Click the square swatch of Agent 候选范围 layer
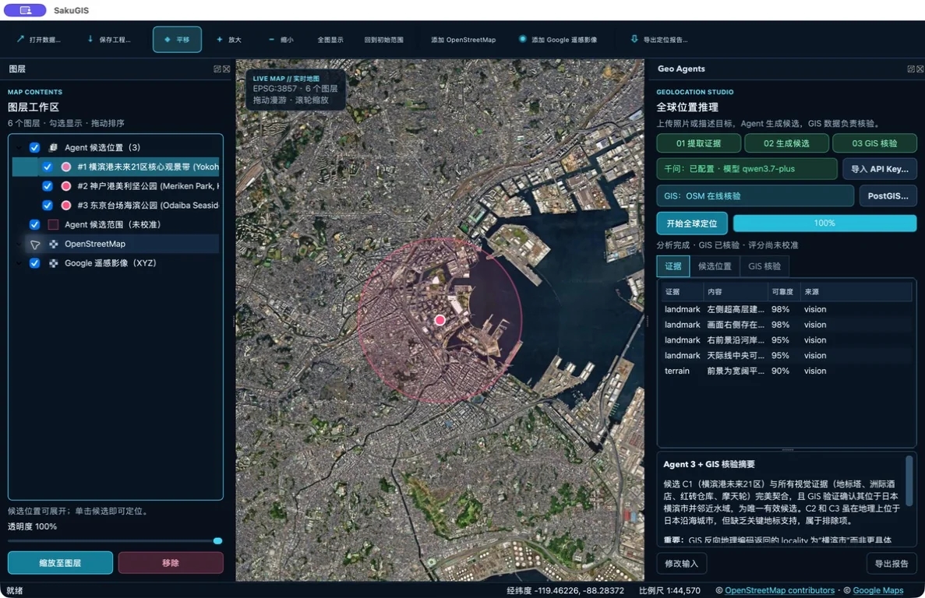The image size is (925, 598). coord(53,224)
